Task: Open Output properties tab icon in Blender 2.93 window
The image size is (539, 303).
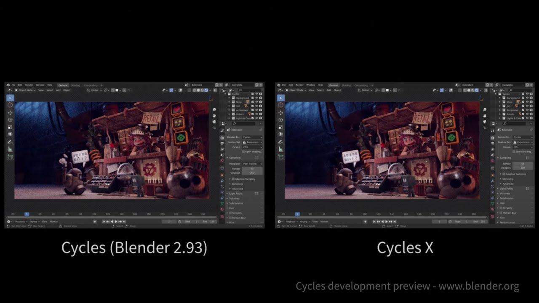Action: pyautogui.click(x=222, y=143)
